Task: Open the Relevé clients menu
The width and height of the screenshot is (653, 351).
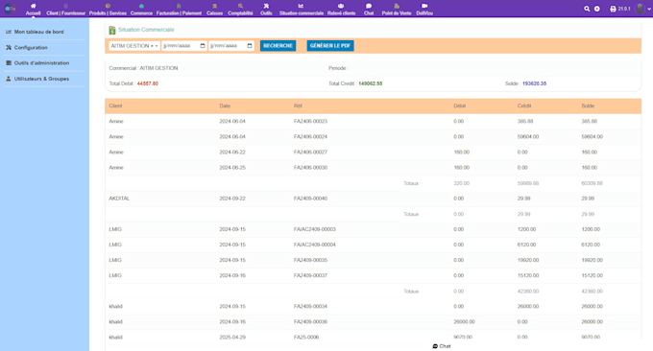Action: [x=342, y=10]
